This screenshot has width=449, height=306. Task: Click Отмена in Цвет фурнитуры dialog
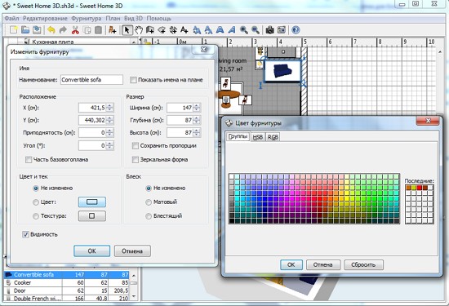(x=323, y=264)
